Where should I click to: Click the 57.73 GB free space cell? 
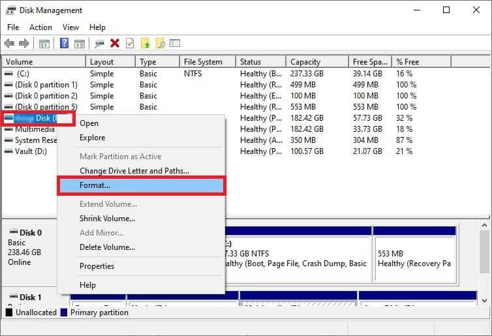[367, 118]
